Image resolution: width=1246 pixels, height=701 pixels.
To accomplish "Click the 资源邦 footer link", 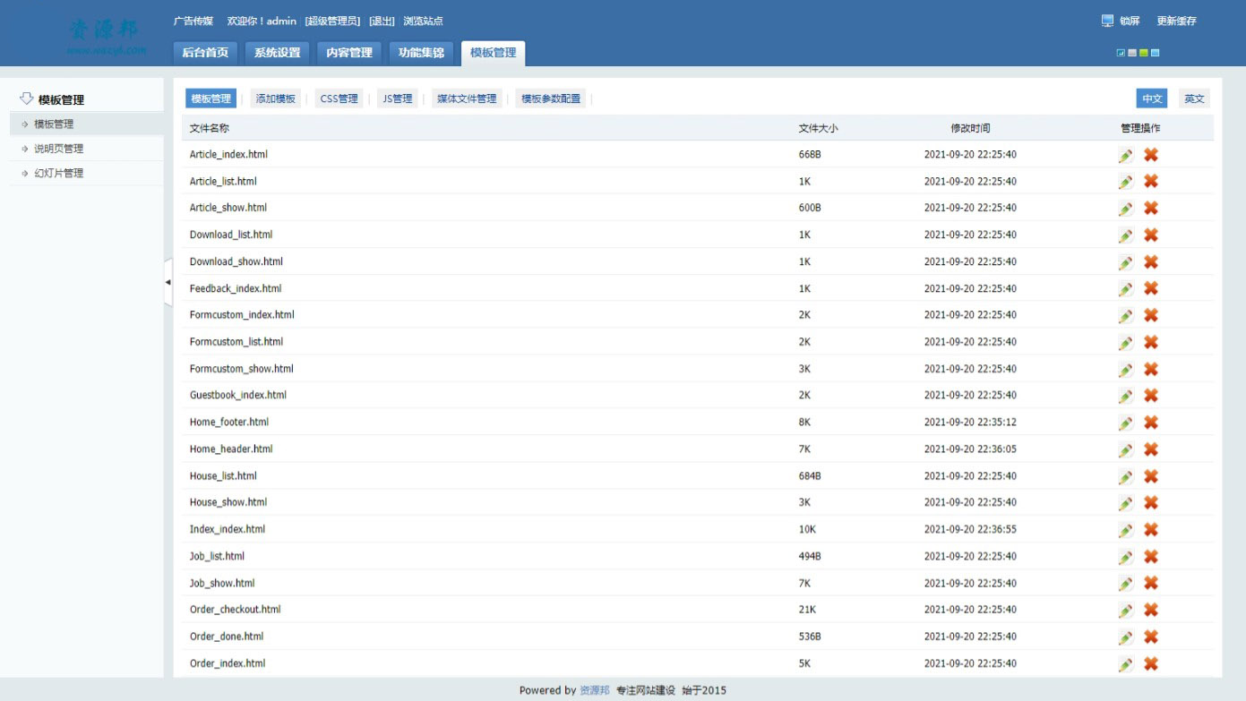I will (594, 690).
